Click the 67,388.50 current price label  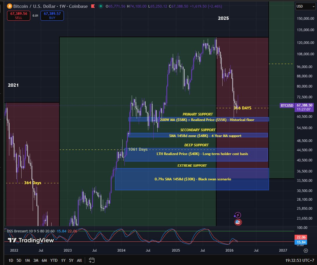coord(304,105)
